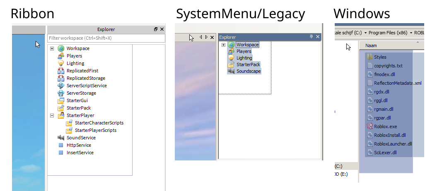Select StarterGui label
430x191 pixels.
[x=77, y=101]
